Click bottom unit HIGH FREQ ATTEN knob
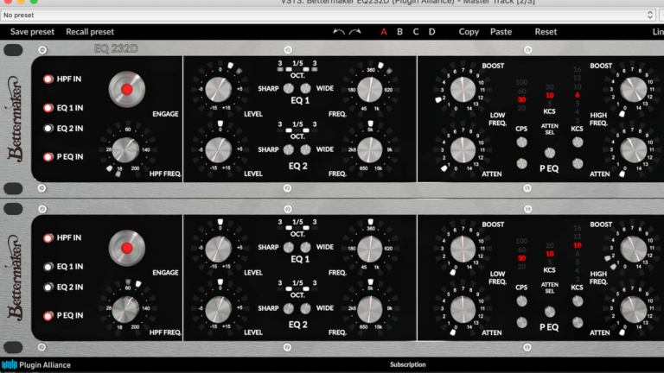 [x=634, y=309]
